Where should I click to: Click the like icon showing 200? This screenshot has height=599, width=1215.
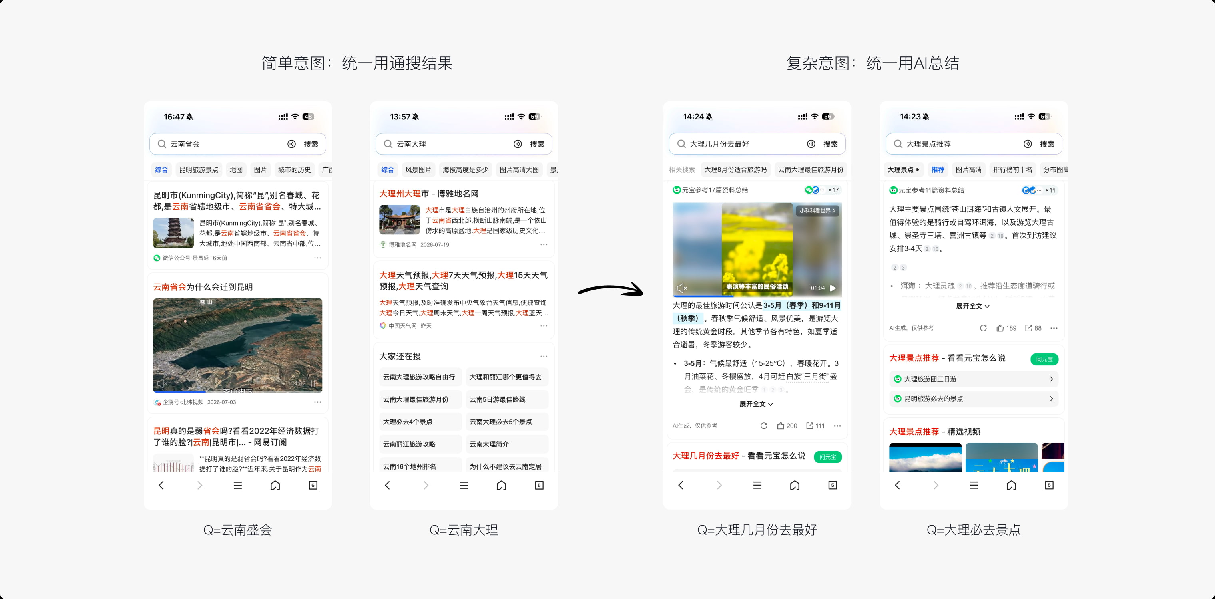781,426
